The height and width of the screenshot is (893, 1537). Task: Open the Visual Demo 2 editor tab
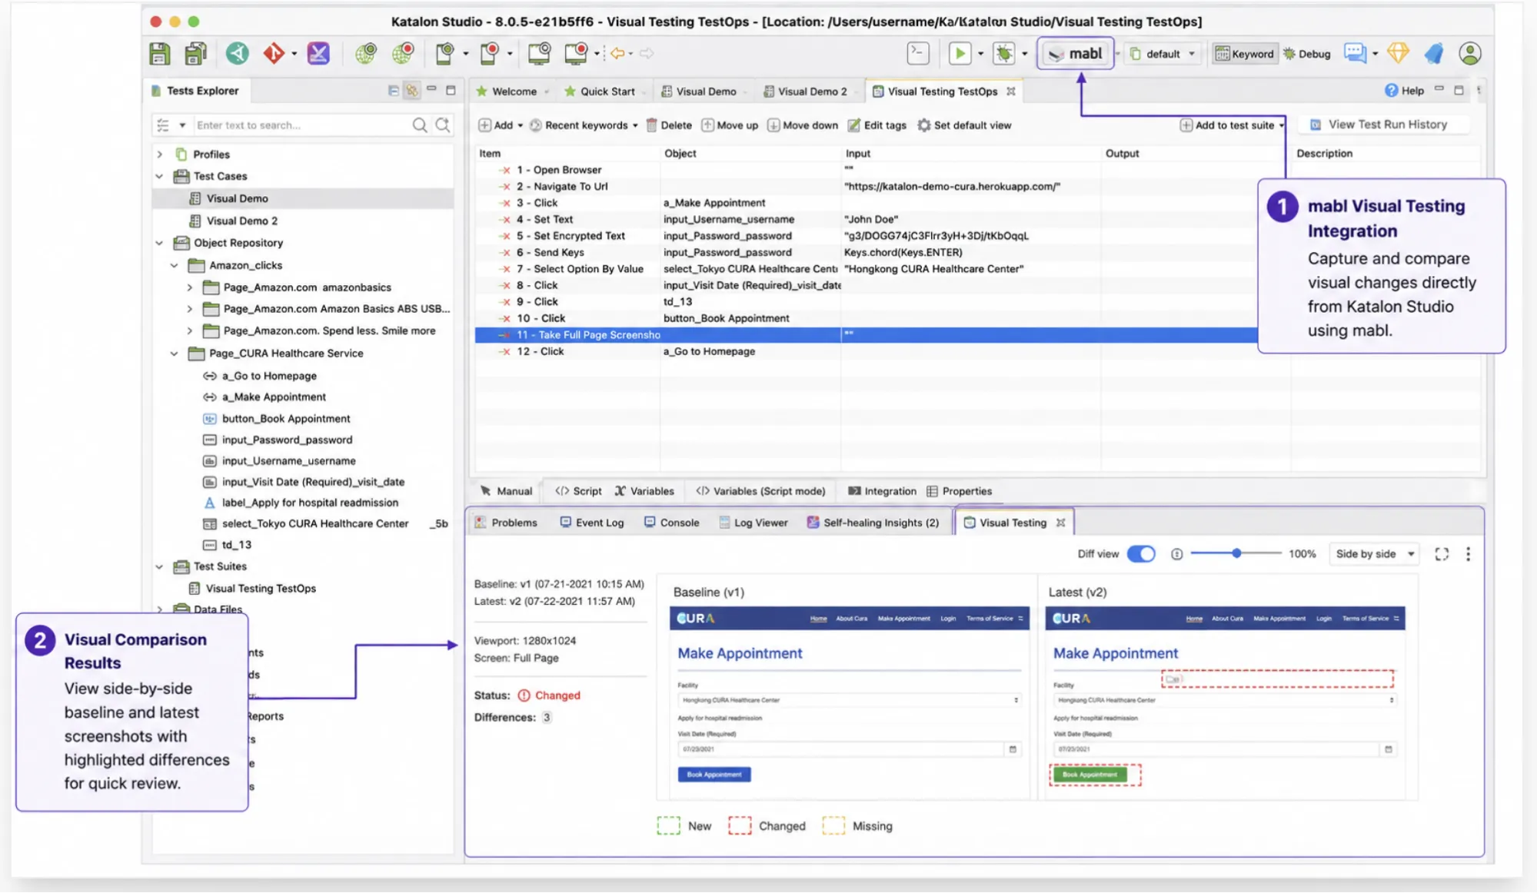click(x=811, y=91)
